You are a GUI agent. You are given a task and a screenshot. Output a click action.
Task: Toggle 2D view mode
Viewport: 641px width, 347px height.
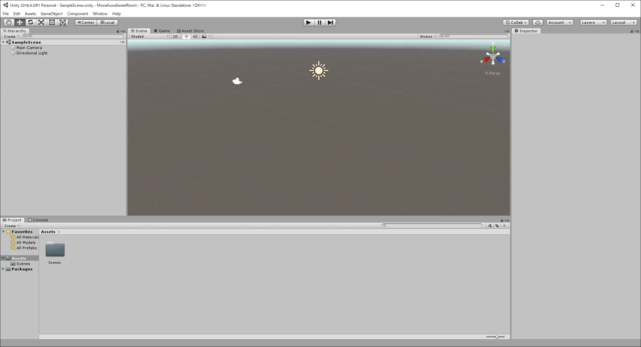[x=175, y=36]
